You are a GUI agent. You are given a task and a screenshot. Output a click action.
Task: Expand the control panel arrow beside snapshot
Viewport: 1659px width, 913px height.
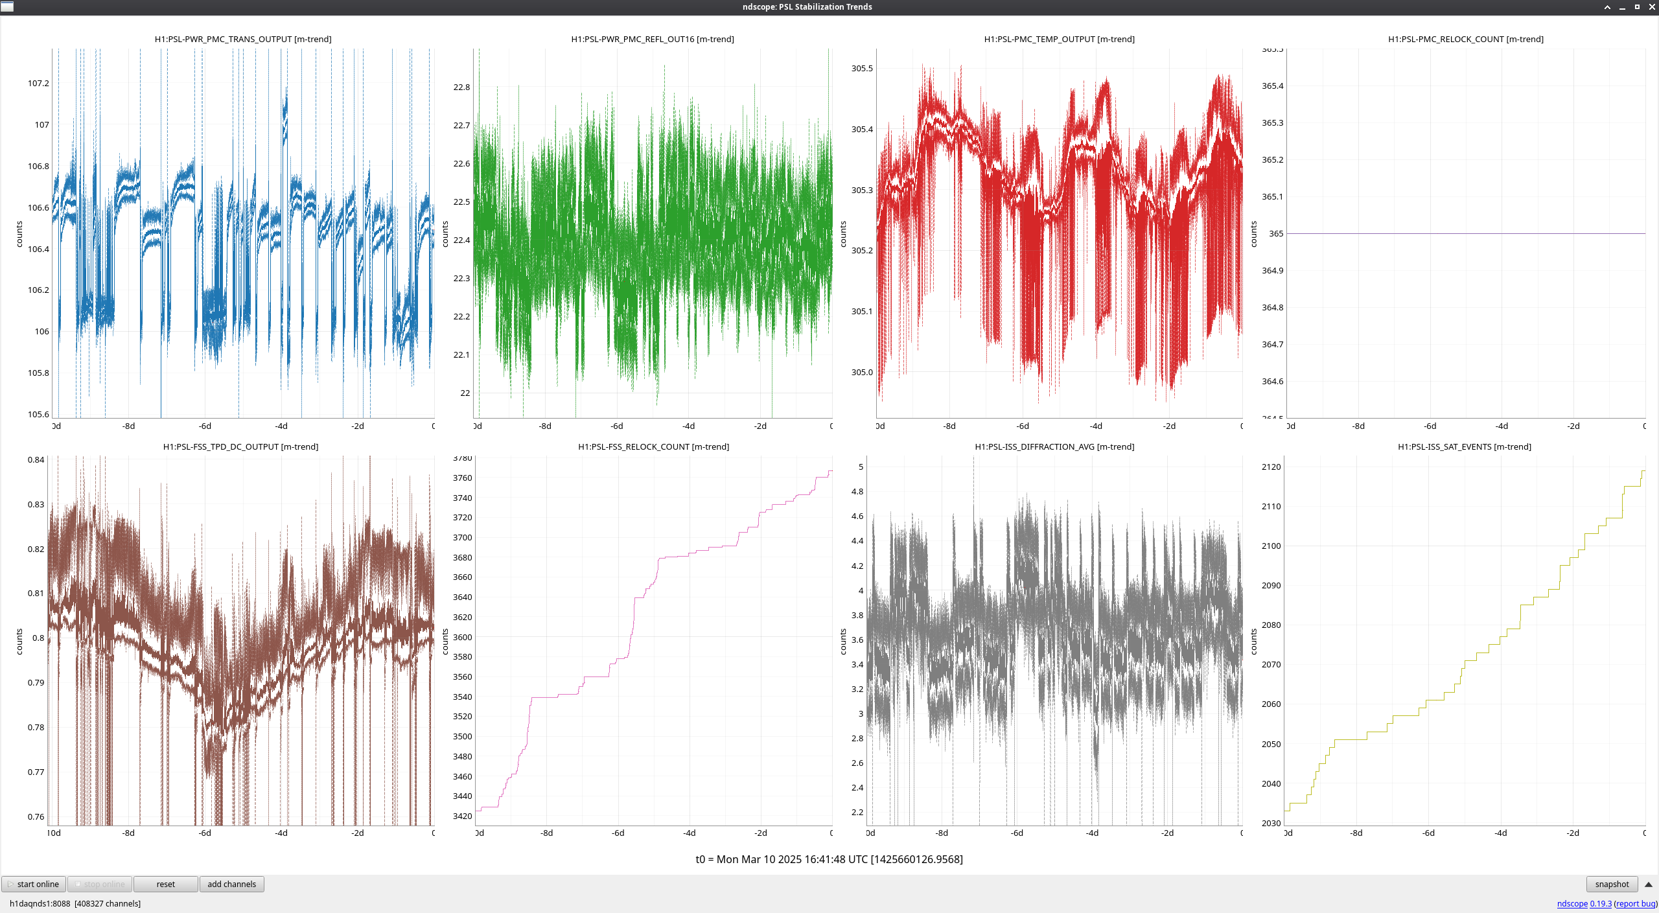1649,884
